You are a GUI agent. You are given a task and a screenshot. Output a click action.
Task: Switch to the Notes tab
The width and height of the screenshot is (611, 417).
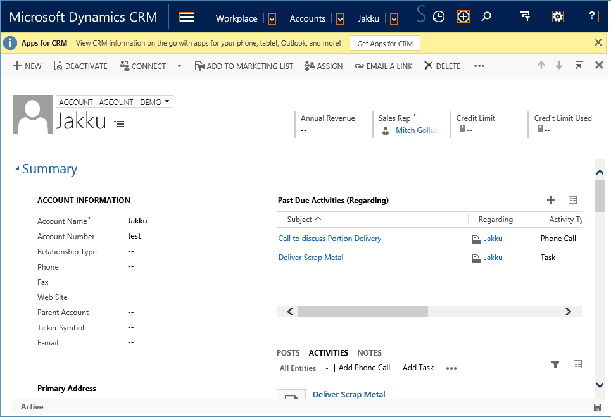[x=369, y=352]
